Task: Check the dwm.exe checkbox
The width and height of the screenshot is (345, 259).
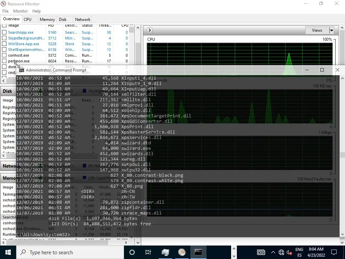Action: 4,67
